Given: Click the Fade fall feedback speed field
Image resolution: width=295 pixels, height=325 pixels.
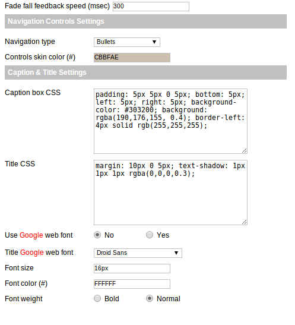Looking at the screenshot, I should (151, 7).
